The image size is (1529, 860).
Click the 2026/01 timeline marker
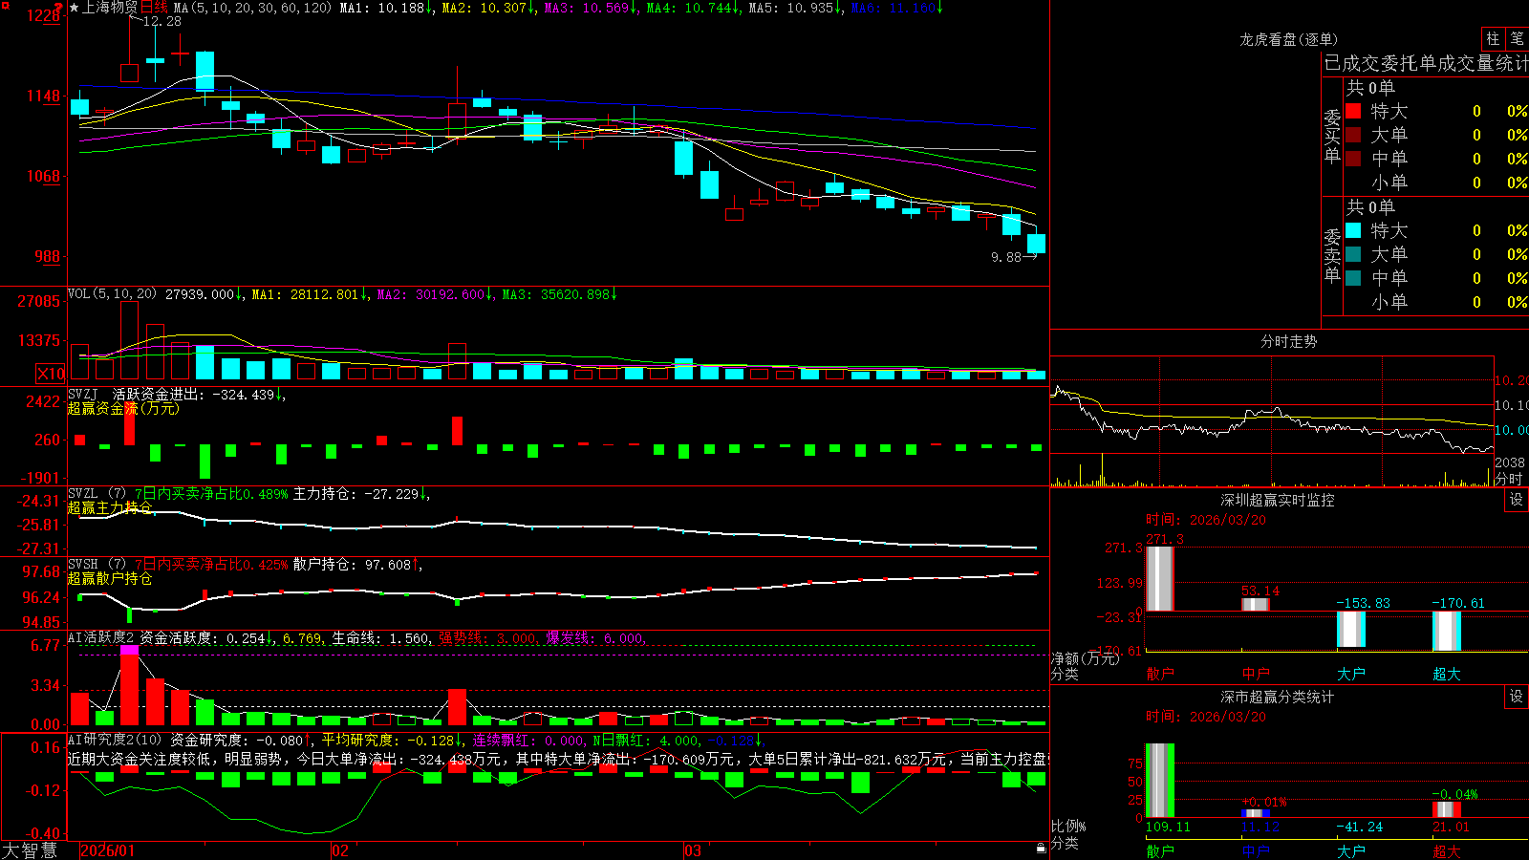107,850
